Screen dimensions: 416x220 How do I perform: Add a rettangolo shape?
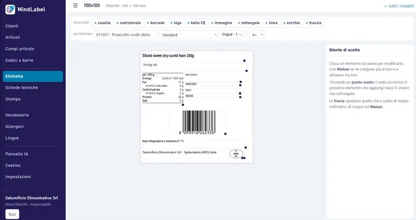pyautogui.click(x=249, y=23)
